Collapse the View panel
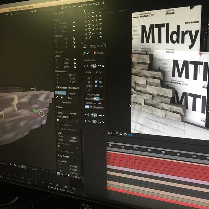 pyautogui.click(x=57, y=107)
